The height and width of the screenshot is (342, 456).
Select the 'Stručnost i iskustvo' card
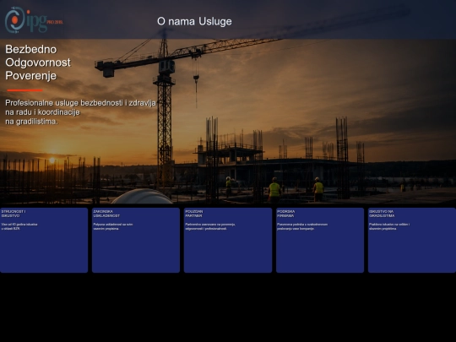(44, 240)
